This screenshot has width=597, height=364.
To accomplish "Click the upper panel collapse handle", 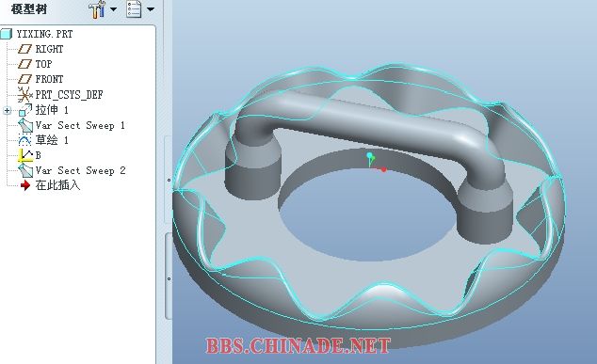I will point(169,180).
